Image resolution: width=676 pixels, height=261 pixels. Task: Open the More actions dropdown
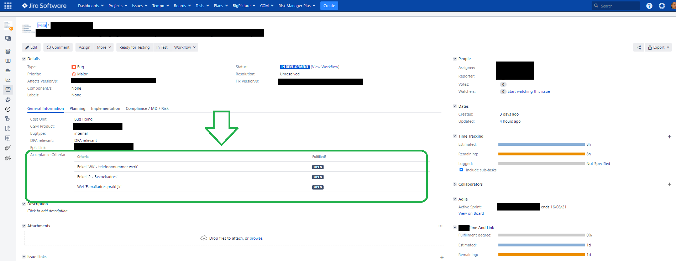[104, 47]
